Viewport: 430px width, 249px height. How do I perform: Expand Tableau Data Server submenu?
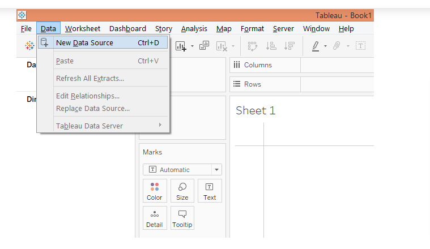[103, 126]
